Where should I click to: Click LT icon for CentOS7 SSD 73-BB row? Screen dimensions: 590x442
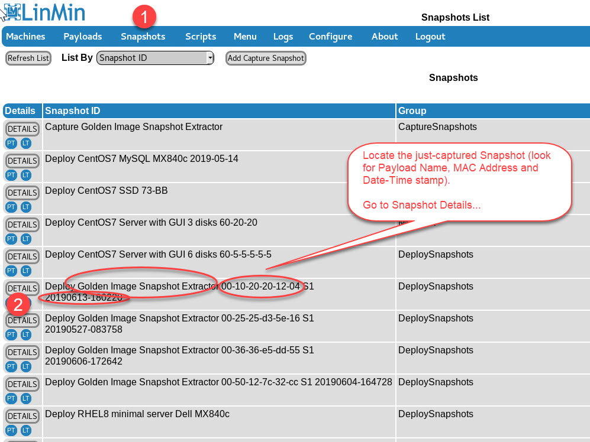pyautogui.click(x=25, y=207)
